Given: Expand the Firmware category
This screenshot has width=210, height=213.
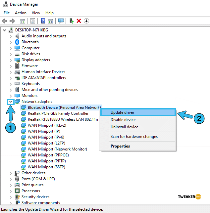Looking at the screenshot, I should tap(11, 66).
